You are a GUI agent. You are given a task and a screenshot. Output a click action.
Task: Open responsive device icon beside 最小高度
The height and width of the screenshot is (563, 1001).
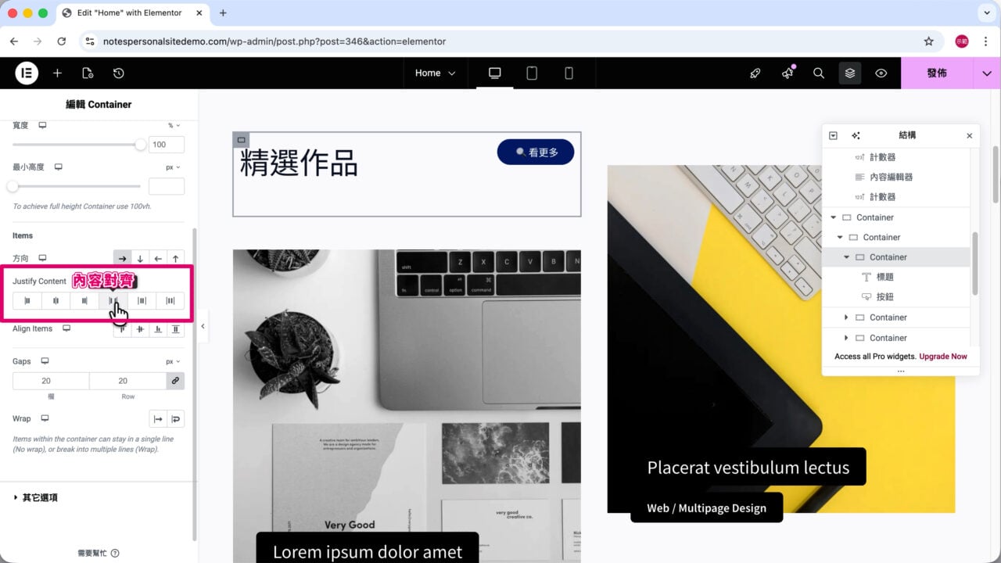point(59,167)
